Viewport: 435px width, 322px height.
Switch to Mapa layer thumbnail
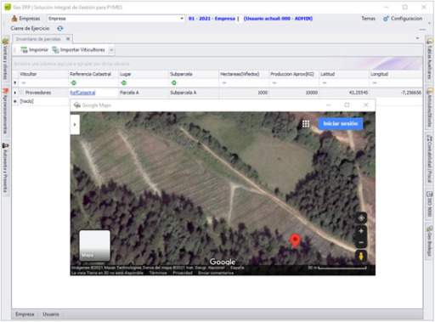coord(94,246)
